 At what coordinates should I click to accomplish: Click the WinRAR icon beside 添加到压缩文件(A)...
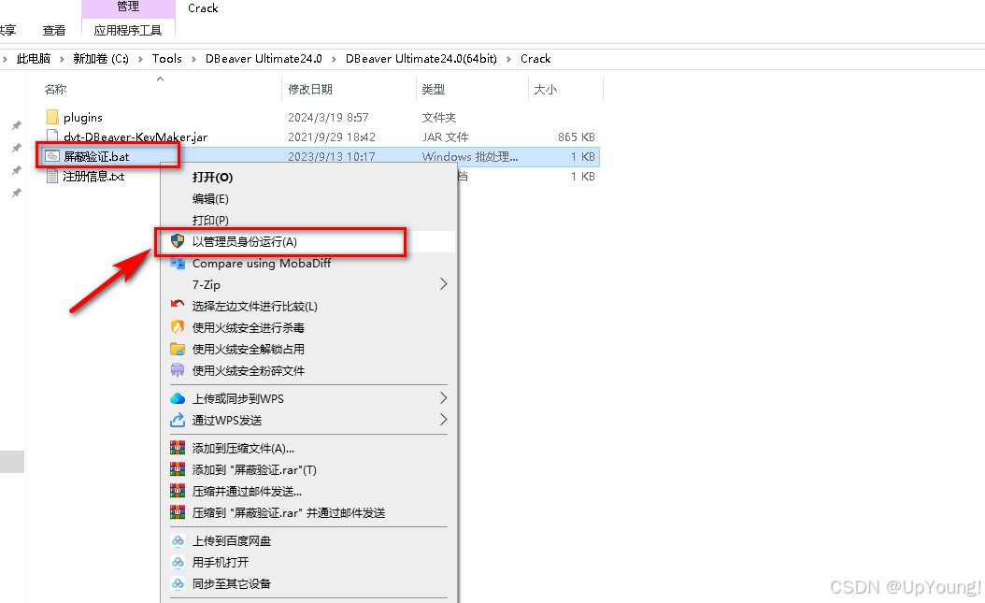(x=178, y=448)
